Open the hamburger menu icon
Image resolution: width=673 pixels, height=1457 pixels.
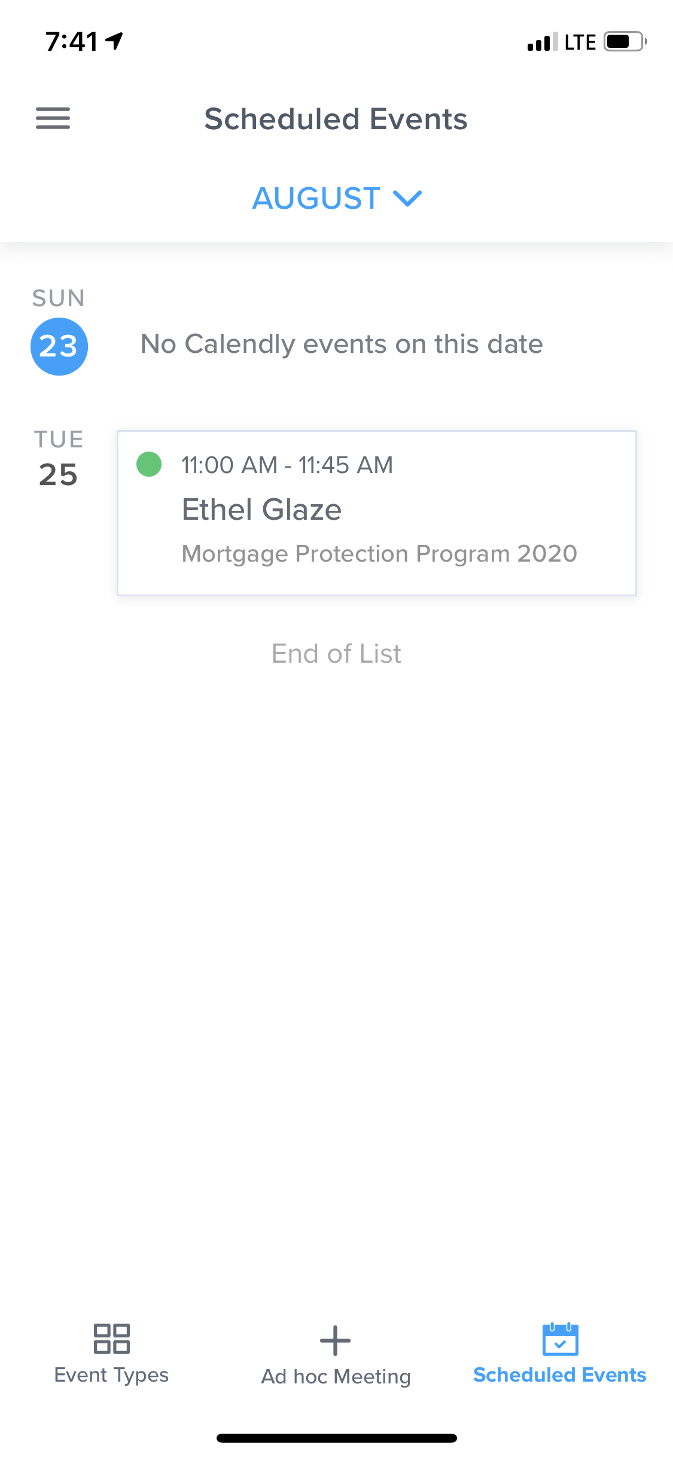tap(53, 118)
